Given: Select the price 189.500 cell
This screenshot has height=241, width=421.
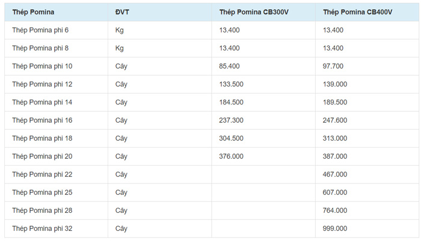Looking at the screenshot, I should pyautogui.click(x=335, y=102).
